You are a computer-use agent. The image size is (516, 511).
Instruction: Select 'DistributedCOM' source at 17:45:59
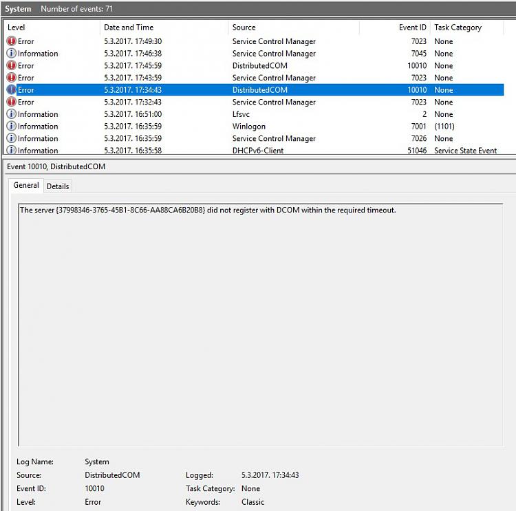[259, 65]
